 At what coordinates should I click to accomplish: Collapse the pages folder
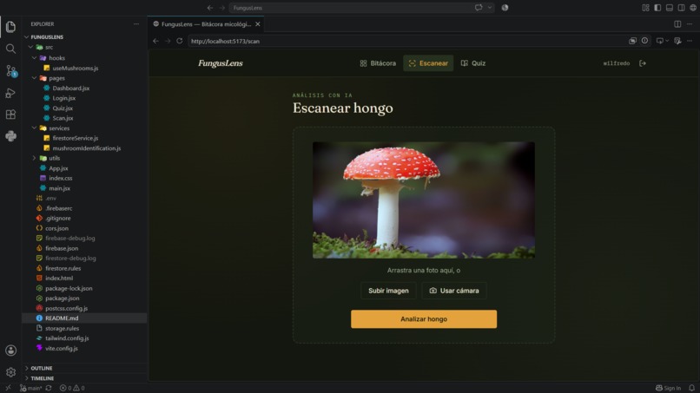click(85, 78)
